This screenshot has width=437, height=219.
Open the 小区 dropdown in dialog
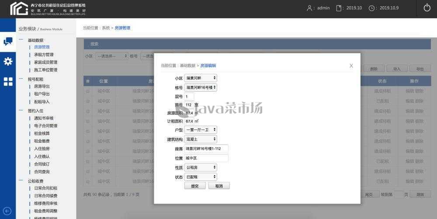point(201,78)
